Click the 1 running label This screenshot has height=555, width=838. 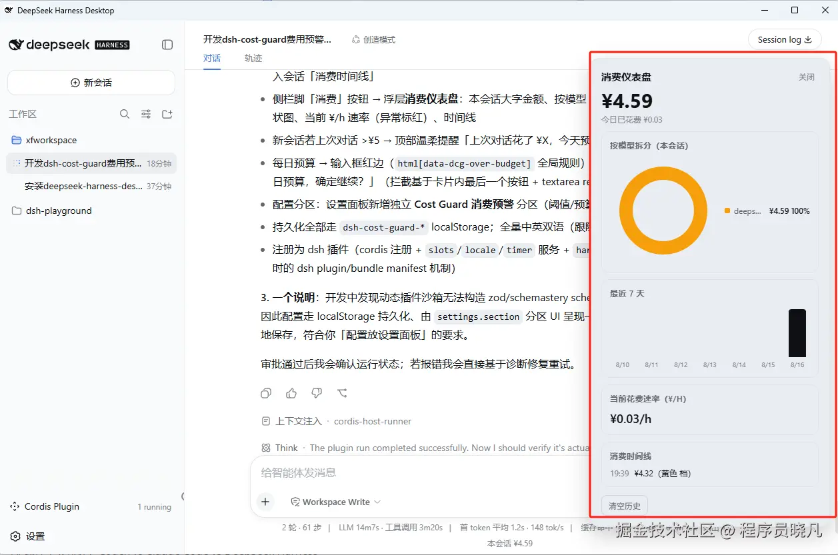tap(155, 507)
